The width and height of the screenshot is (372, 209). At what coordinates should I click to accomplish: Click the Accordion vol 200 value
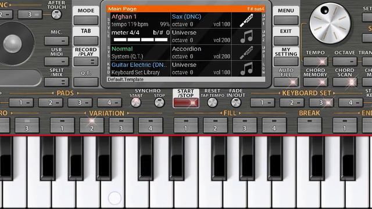click(222, 57)
